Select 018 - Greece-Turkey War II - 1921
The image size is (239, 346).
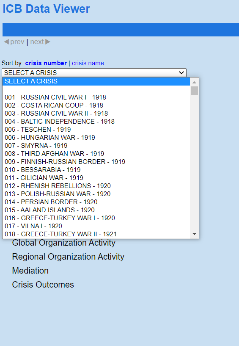(x=96, y=234)
